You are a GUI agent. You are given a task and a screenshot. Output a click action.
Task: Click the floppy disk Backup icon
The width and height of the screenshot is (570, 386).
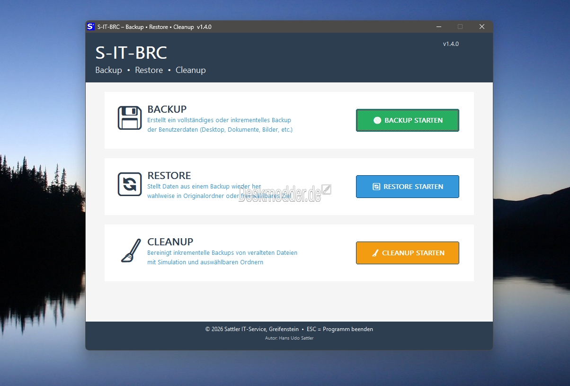pos(129,118)
